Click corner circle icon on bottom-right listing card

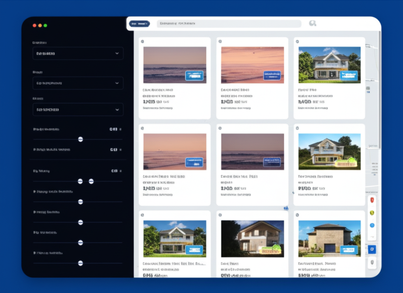298,215
